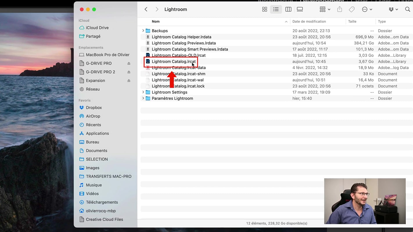The image size is (413, 232).
Task: Go back with the Finder back arrow
Action: (x=146, y=9)
